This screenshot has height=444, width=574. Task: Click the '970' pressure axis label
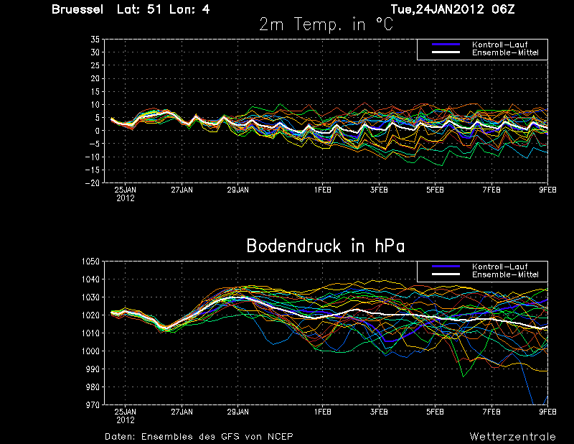coord(93,405)
